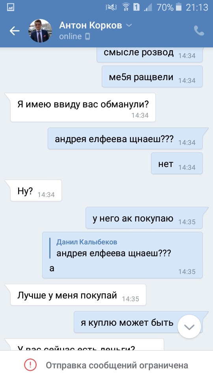The height and width of the screenshot is (379, 213).
Task: Open quoted author Данил Калыбеков link
Action: tap(87, 242)
